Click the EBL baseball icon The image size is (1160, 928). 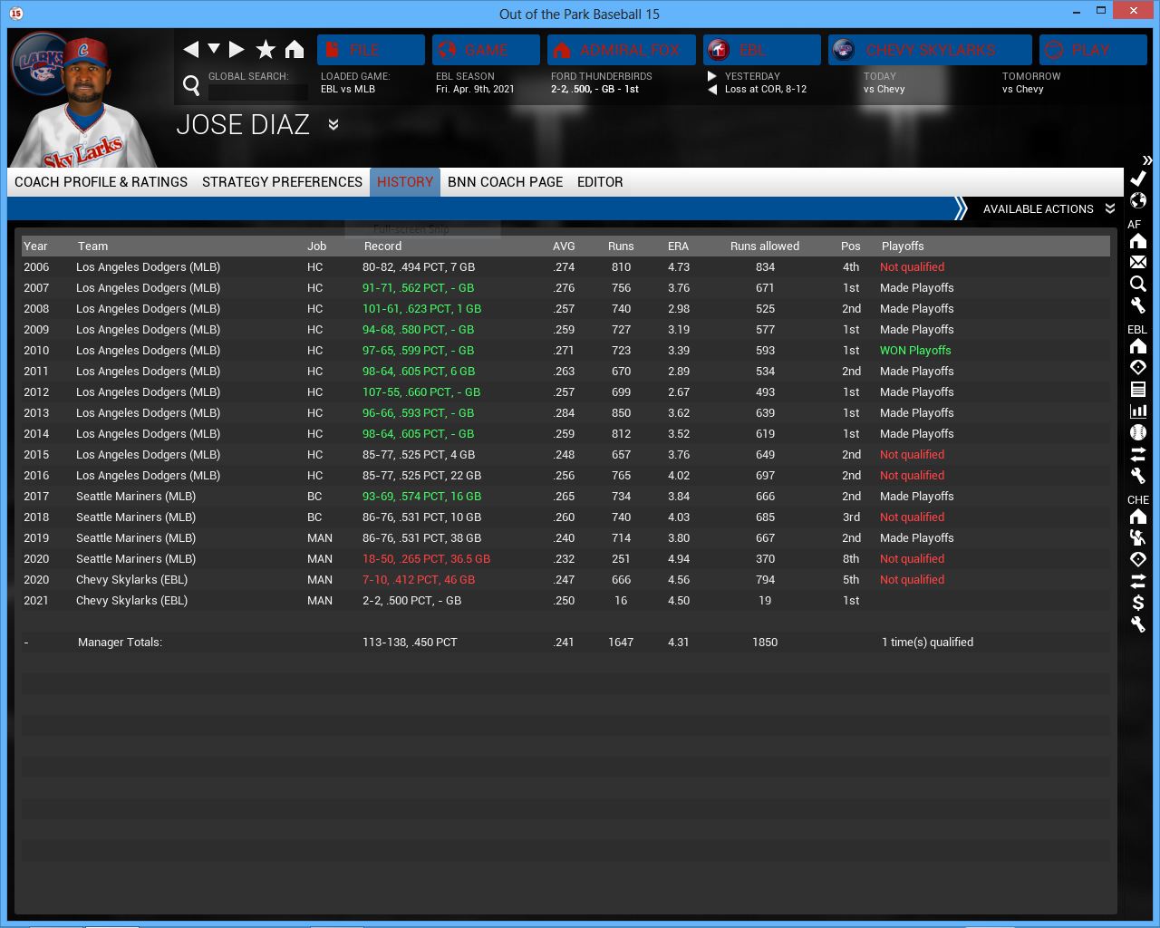click(x=1138, y=432)
